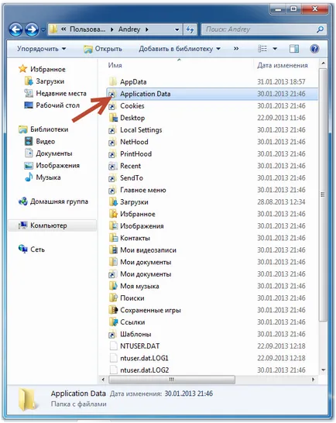Open Help via question mark icon

tap(314, 49)
